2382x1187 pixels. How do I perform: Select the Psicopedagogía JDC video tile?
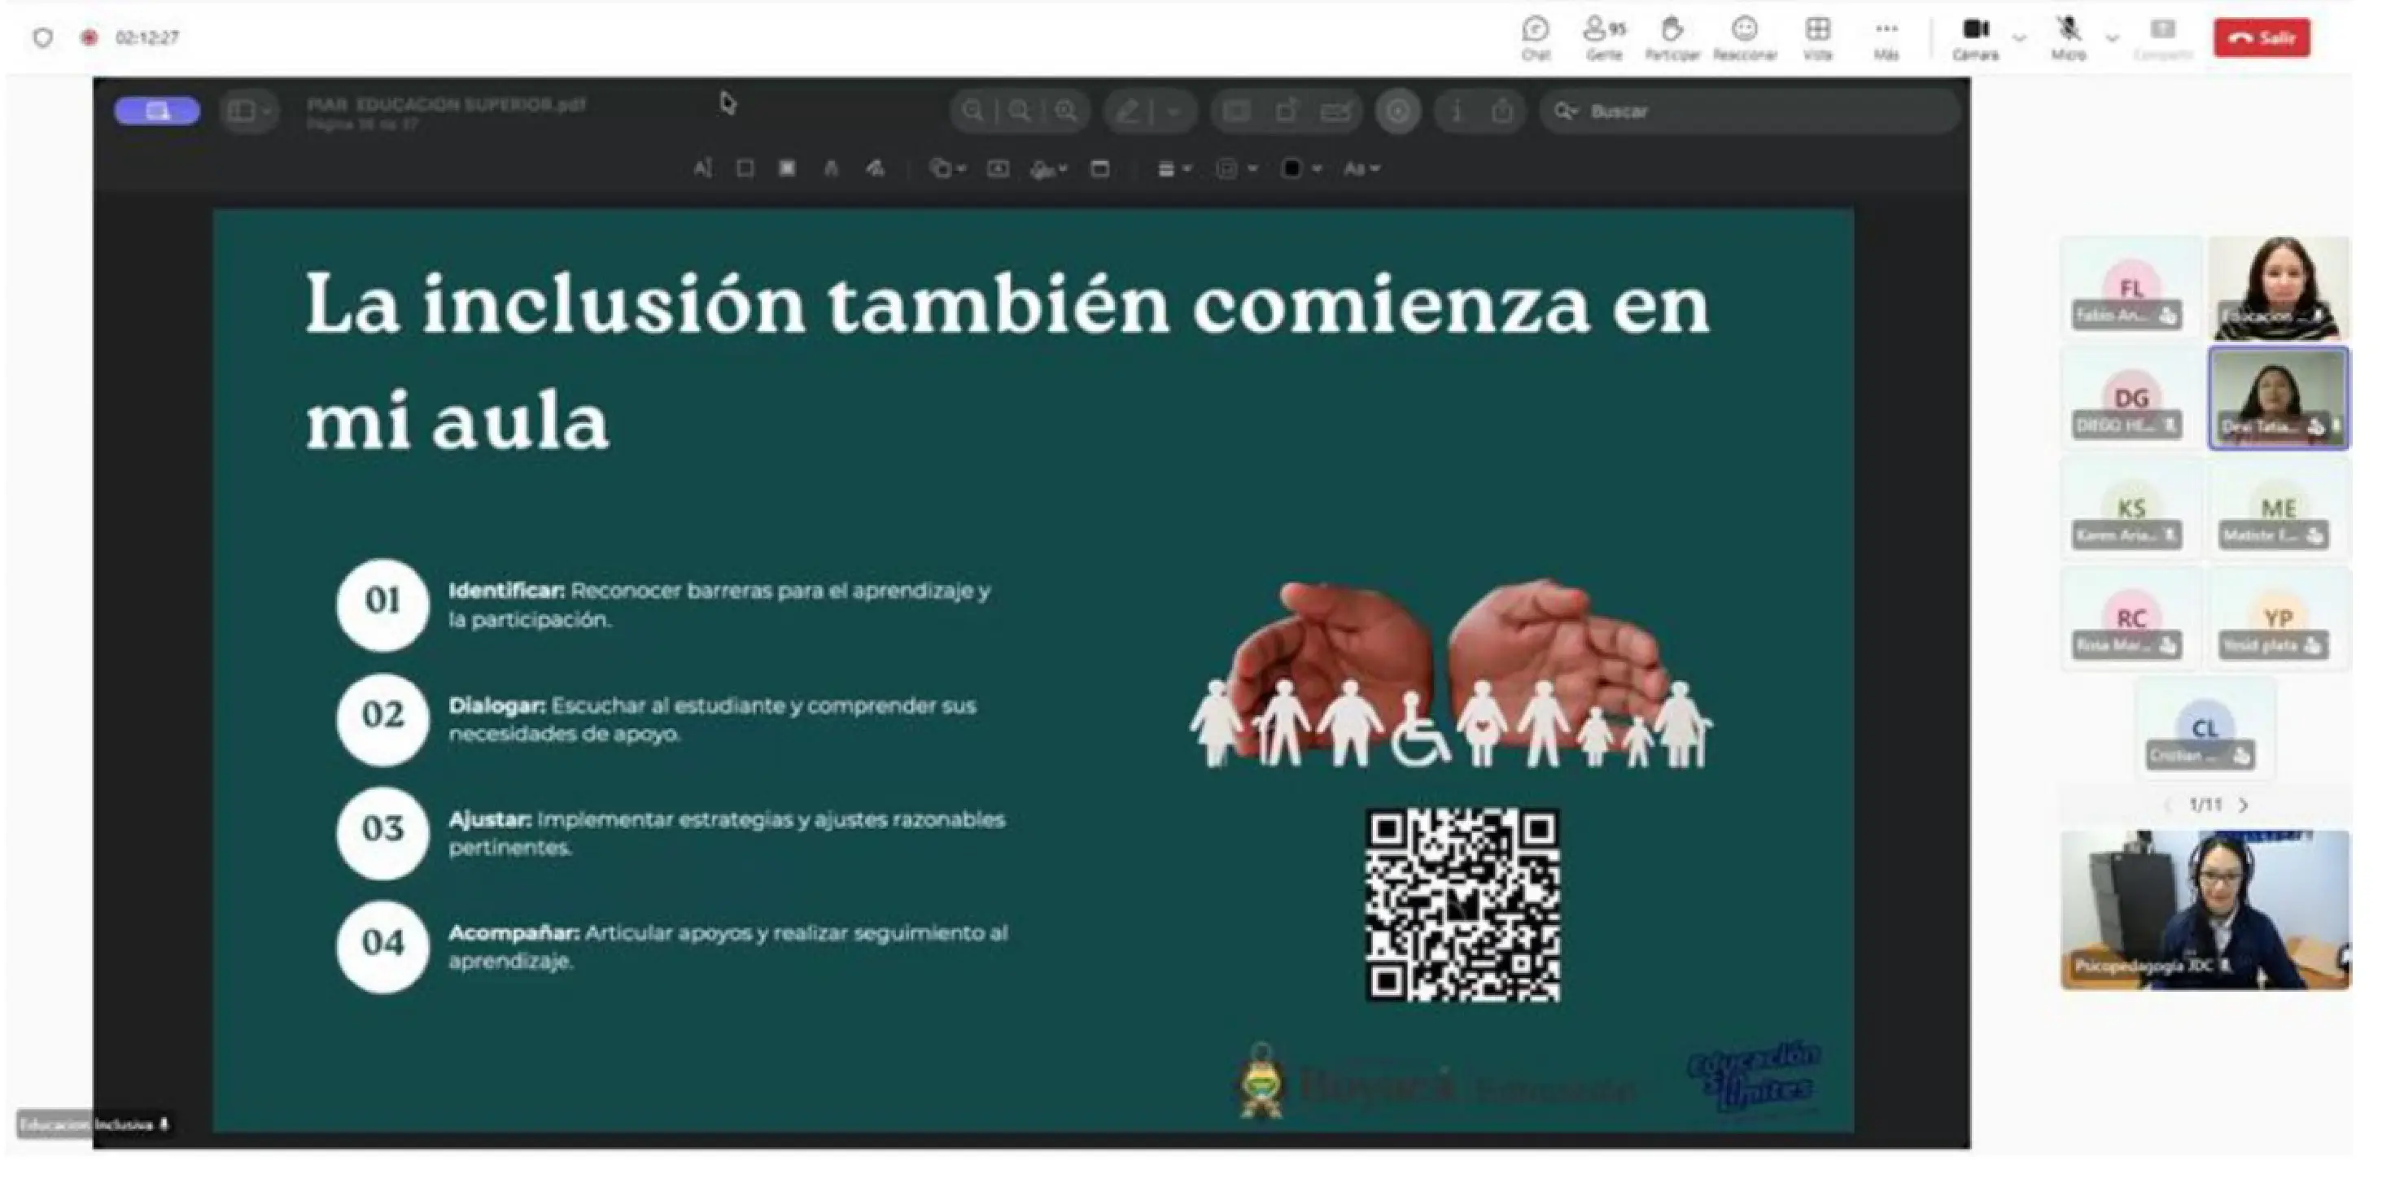click(2205, 910)
